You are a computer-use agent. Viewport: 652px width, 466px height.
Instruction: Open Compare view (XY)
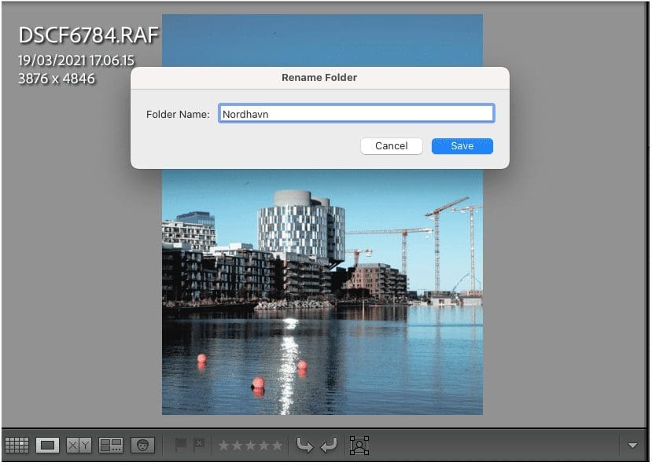(79, 446)
